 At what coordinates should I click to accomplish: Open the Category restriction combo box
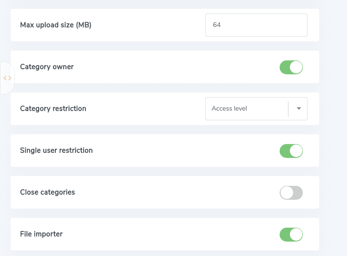[256, 109]
